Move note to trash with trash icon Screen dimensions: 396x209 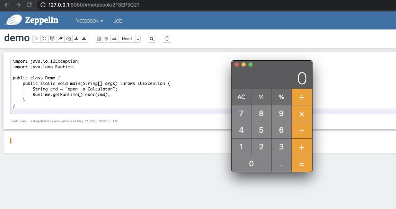(x=167, y=39)
